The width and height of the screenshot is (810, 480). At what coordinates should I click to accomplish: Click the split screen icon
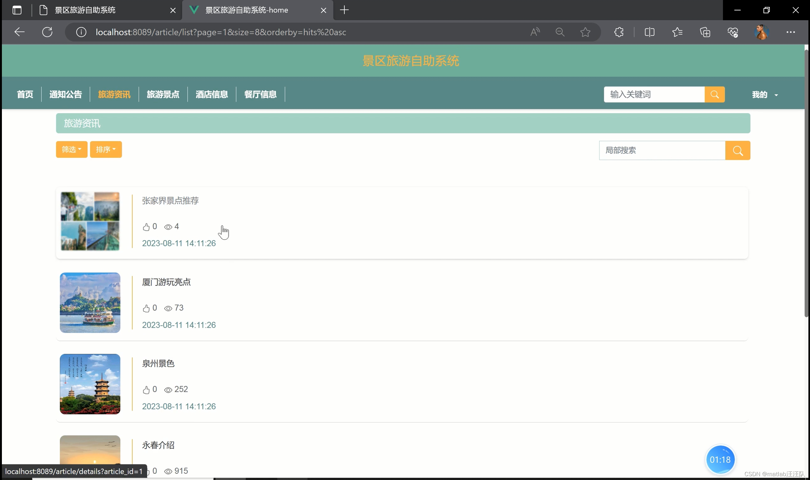click(x=649, y=32)
